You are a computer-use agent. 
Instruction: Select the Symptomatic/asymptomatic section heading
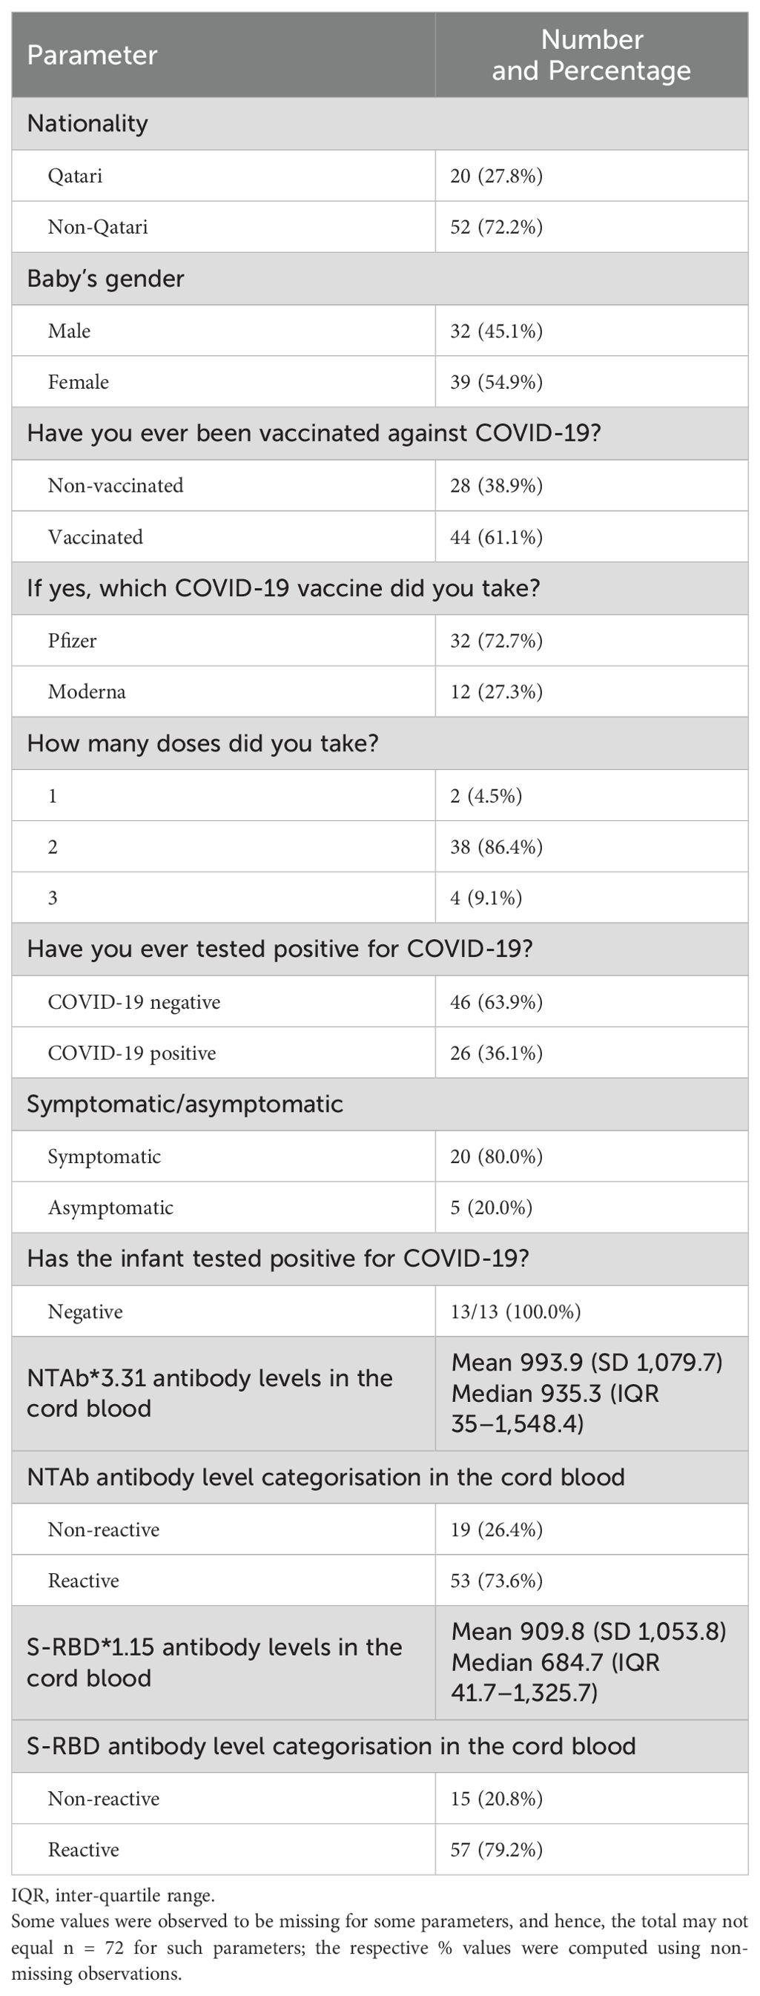pyautogui.click(x=185, y=1104)
